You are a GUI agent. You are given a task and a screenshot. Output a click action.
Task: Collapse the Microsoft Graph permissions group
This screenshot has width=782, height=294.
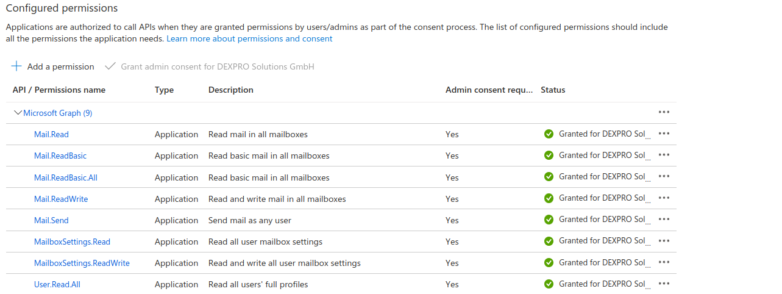[x=18, y=113]
